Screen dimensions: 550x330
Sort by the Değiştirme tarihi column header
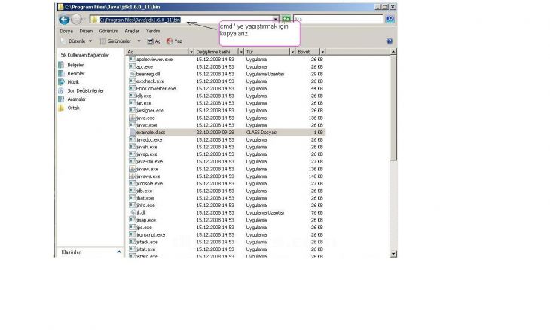point(216,52)
